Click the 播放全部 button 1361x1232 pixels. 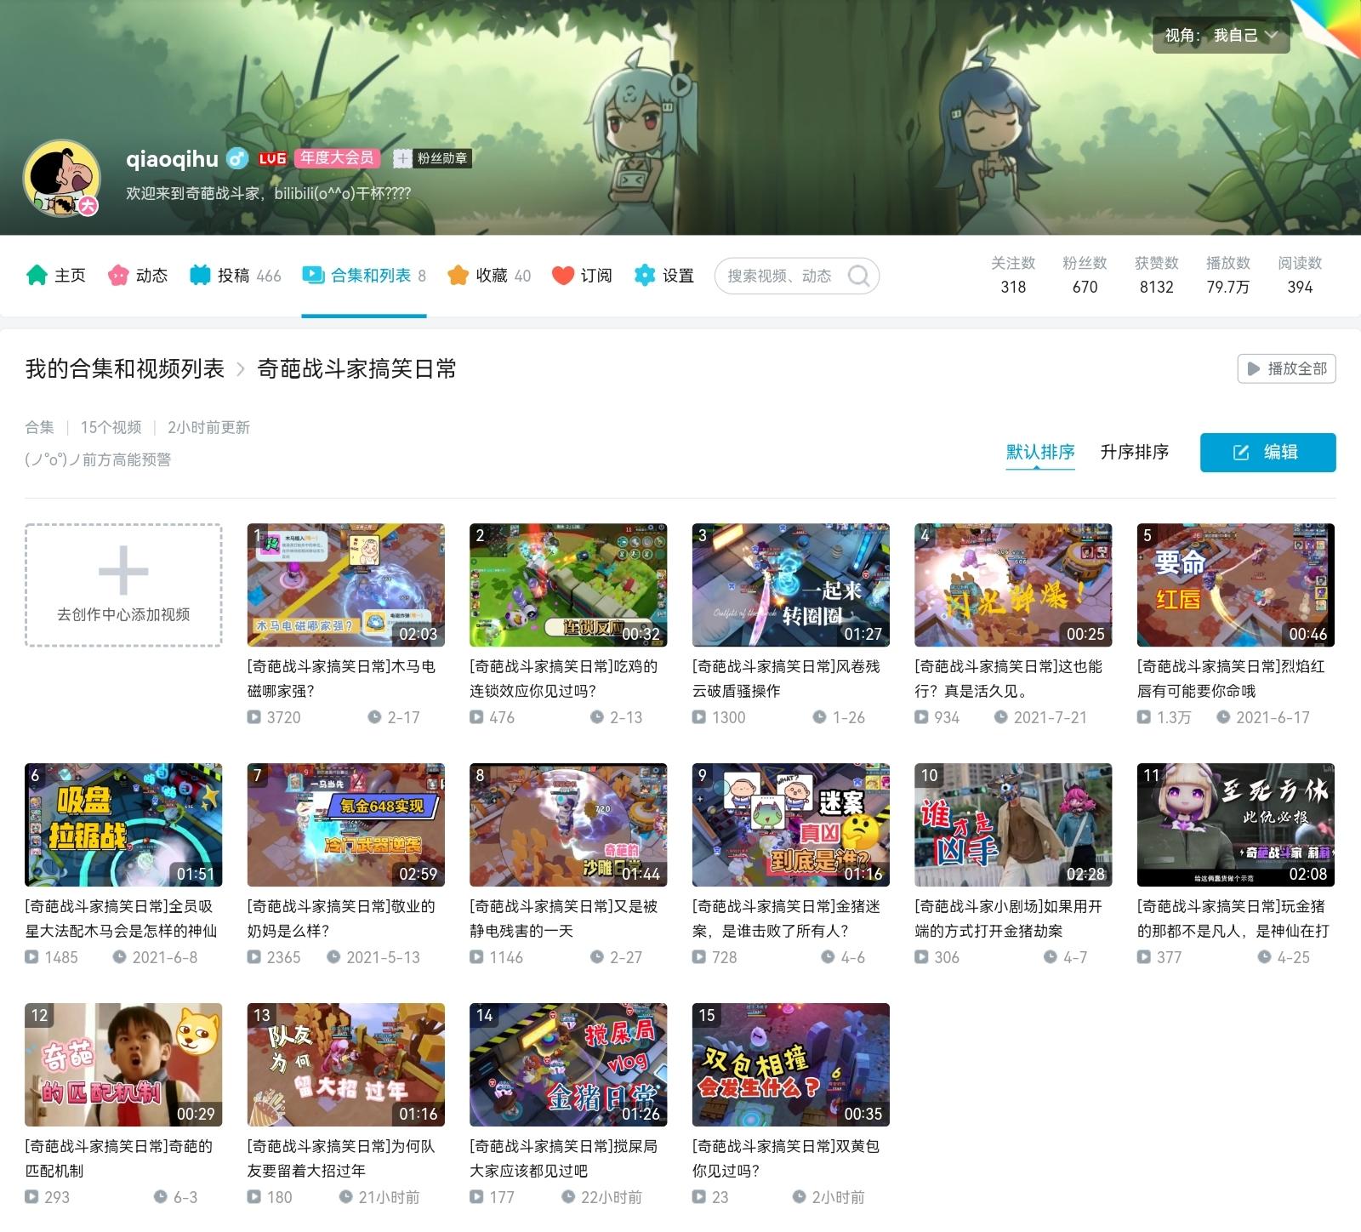(1286, 368)
